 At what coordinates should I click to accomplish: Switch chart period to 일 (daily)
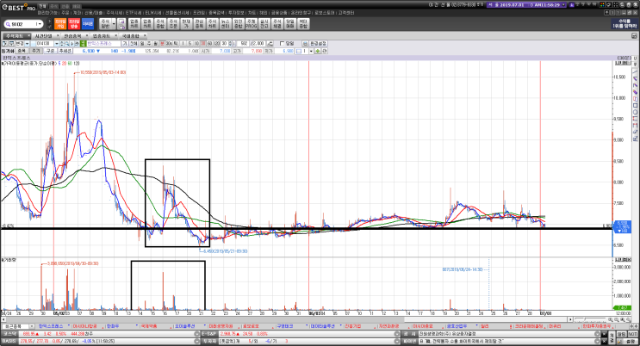click(x=142, y=43)
